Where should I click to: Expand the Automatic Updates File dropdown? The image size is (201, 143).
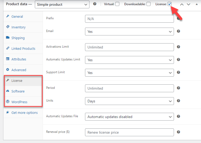click(129, 117)
